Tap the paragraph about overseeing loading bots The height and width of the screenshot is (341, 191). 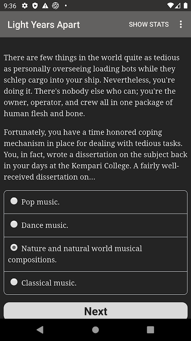[92, 86]
